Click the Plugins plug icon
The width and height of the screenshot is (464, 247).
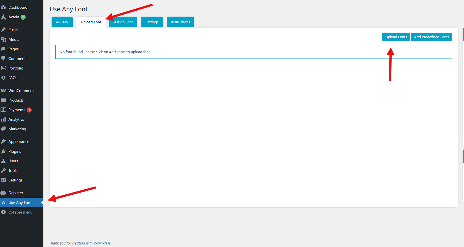pyautogui.click(x=3, y=151)
